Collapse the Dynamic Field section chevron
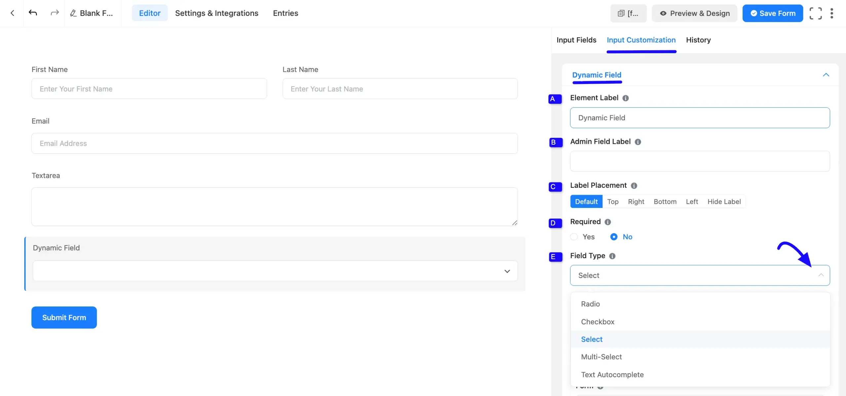Screen dimensions: 846x396 coord(826,75)
